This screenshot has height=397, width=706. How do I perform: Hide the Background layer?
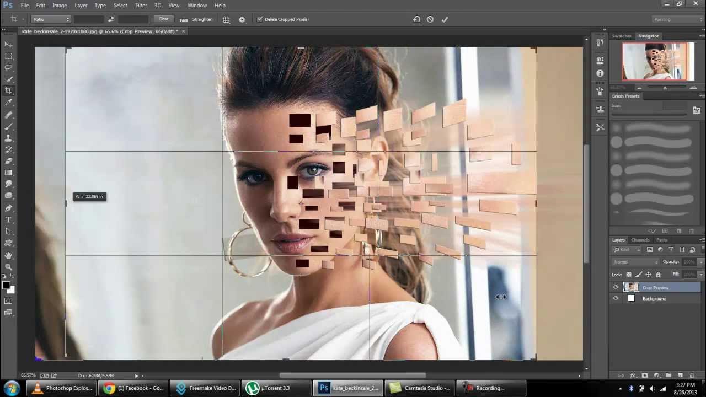point(616,298)
